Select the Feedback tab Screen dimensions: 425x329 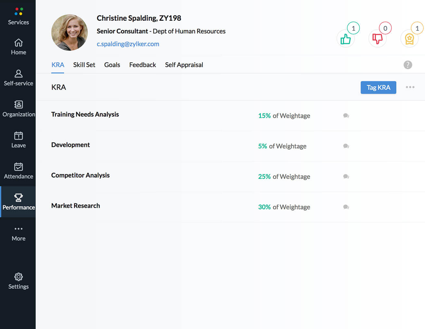pos(142,65)
